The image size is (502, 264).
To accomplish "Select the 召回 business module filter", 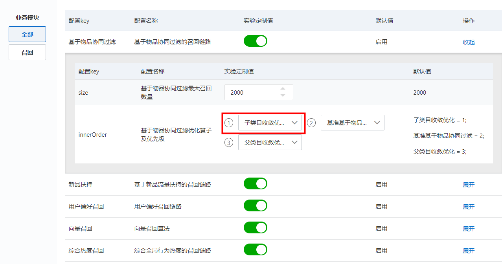I will [x=27, y=52].
